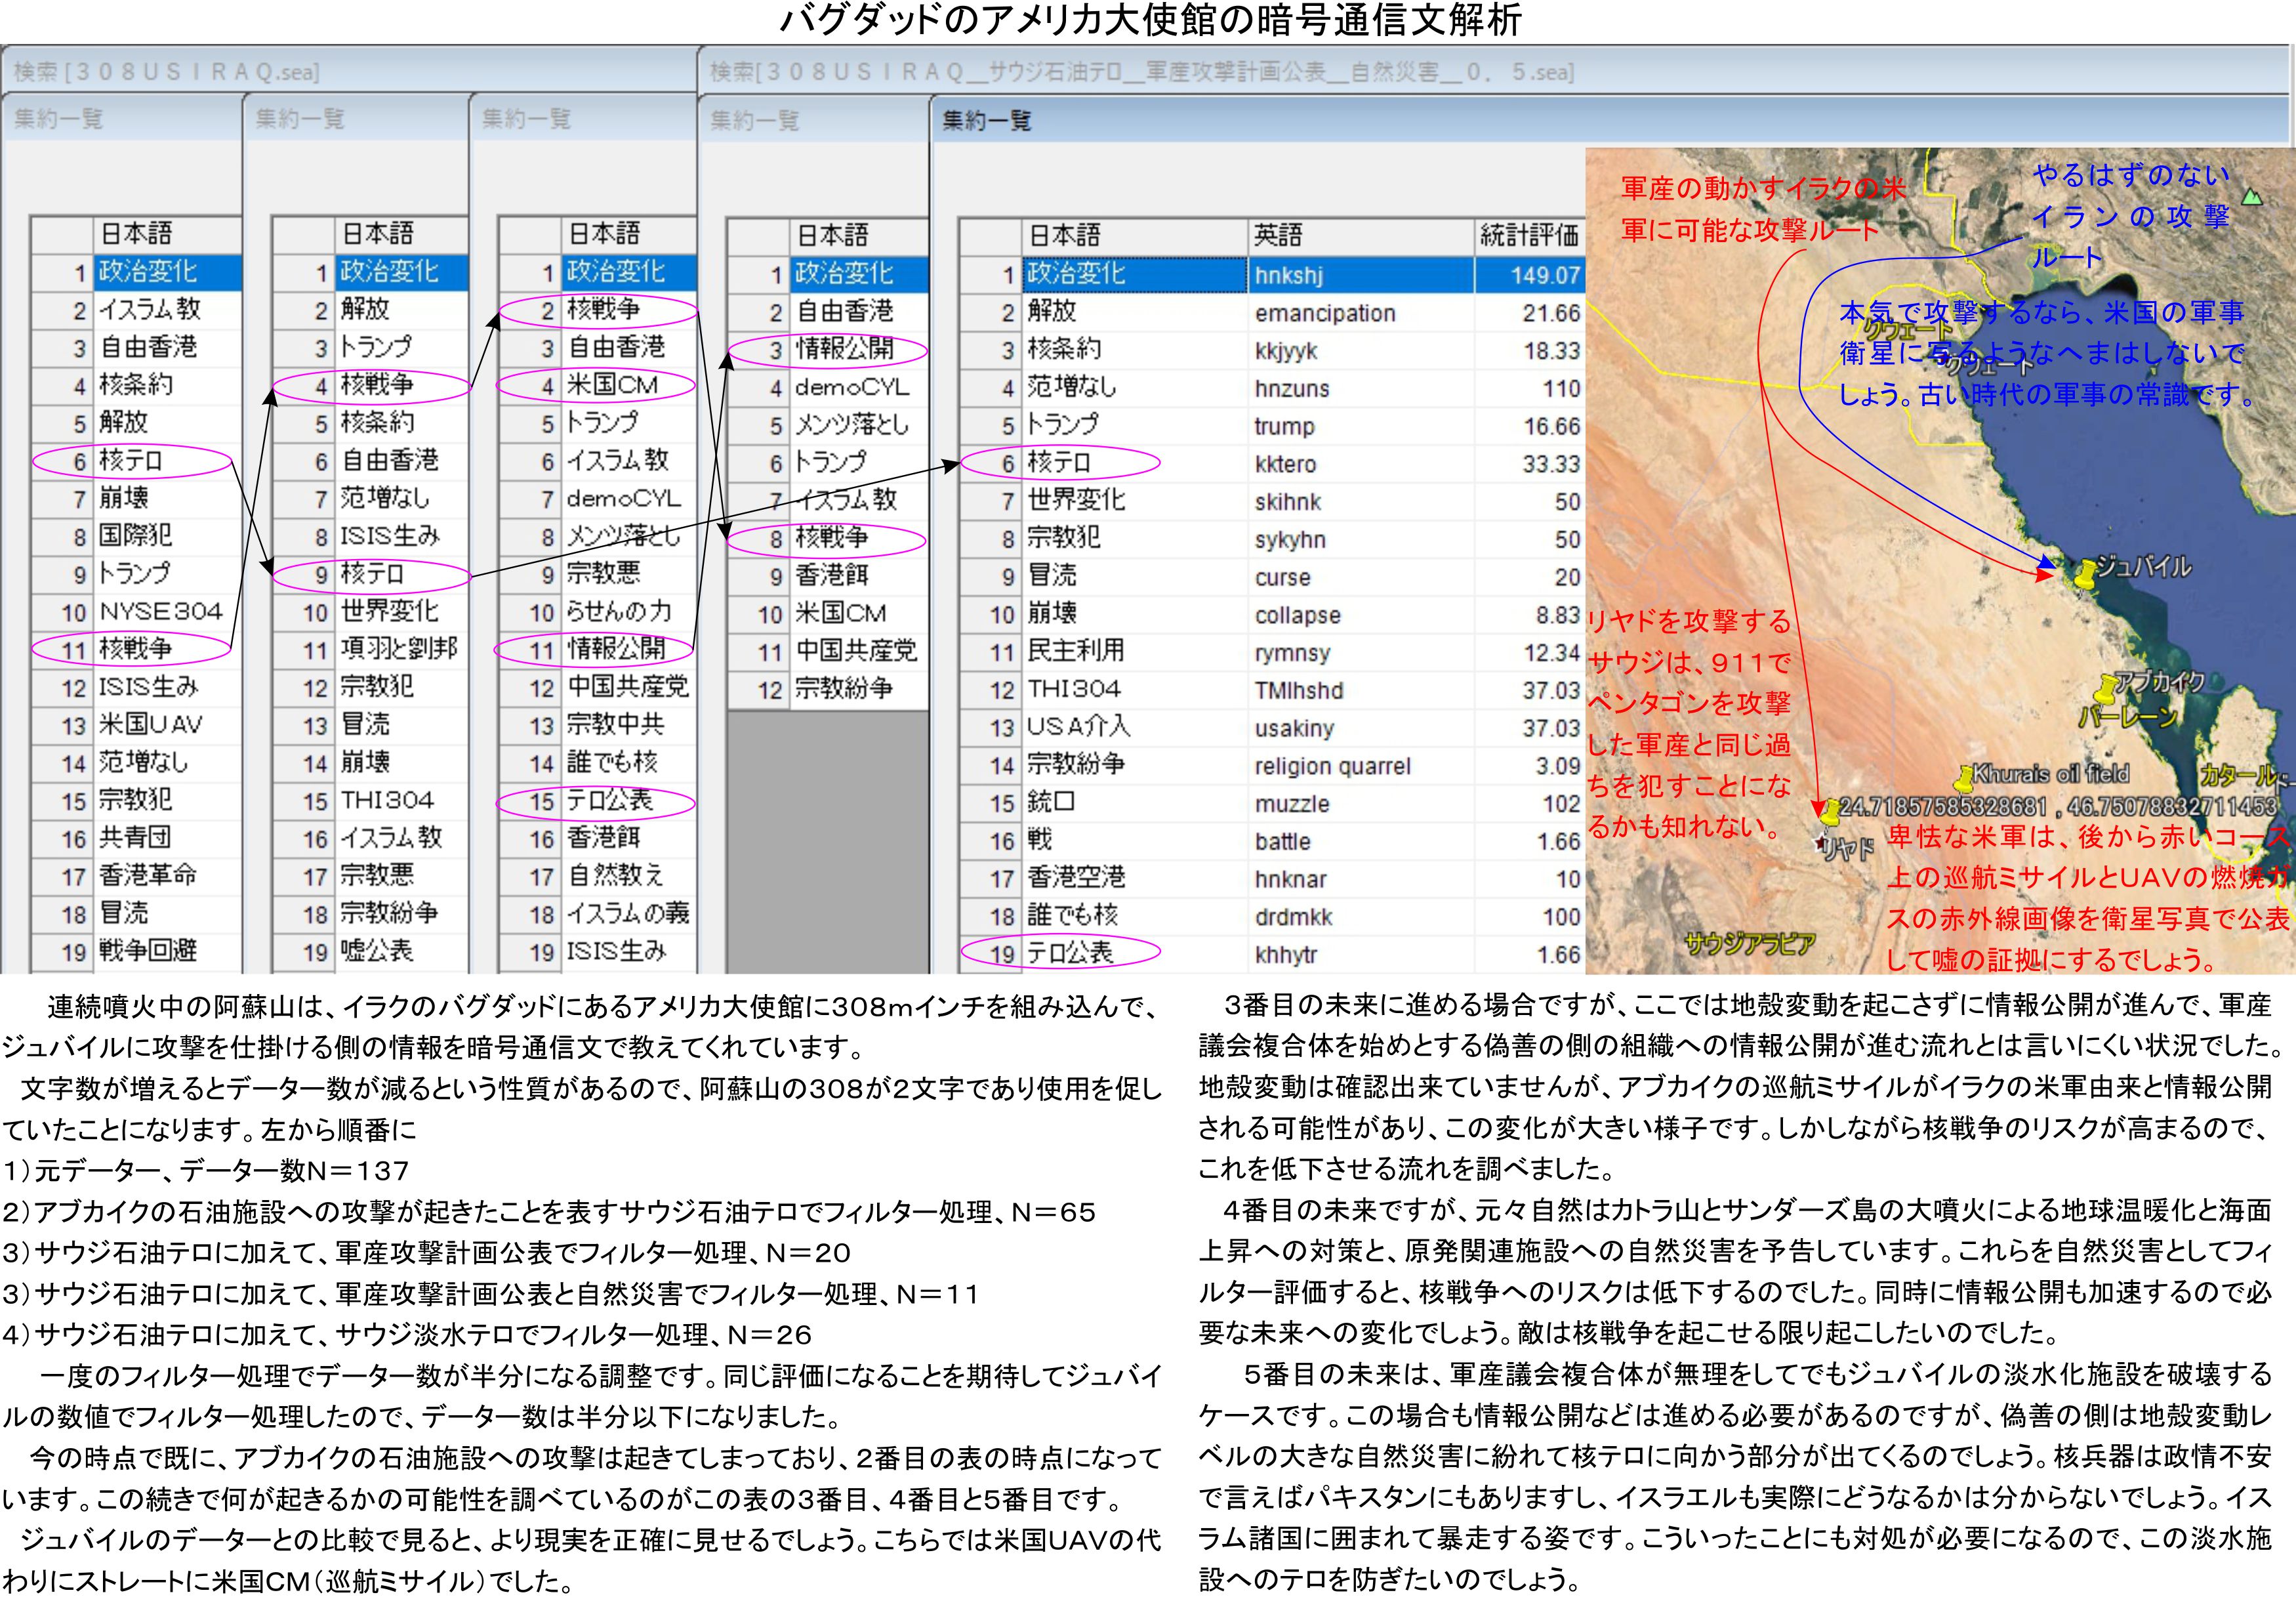Image resolution: width=2296 pixels, height=1599 pixels.
Task: Click the yellow pushpin at ジュバイル
Action: tap(2085, 573)
